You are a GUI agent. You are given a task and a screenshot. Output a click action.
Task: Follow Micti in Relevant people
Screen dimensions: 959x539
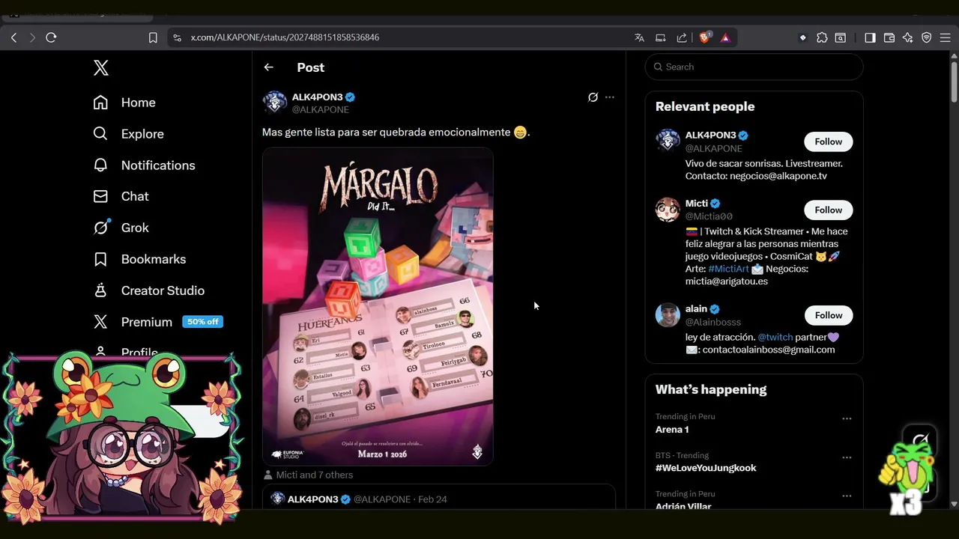[x=829, y=210]
